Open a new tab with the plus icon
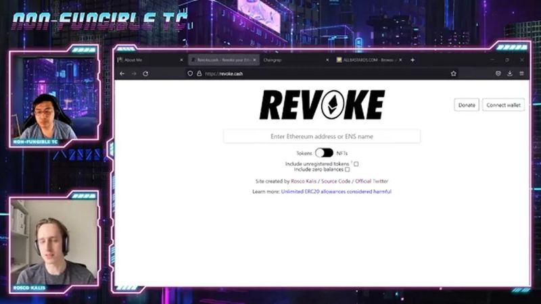This screenshot has width=541, height=304. 413,60
